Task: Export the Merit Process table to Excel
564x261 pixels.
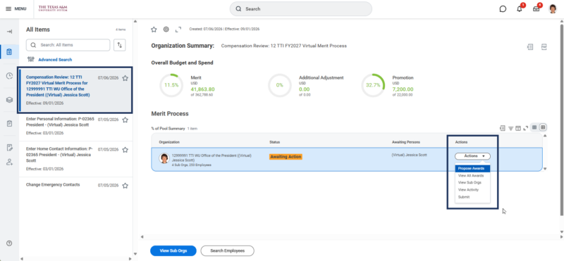Action: point(503,128)
